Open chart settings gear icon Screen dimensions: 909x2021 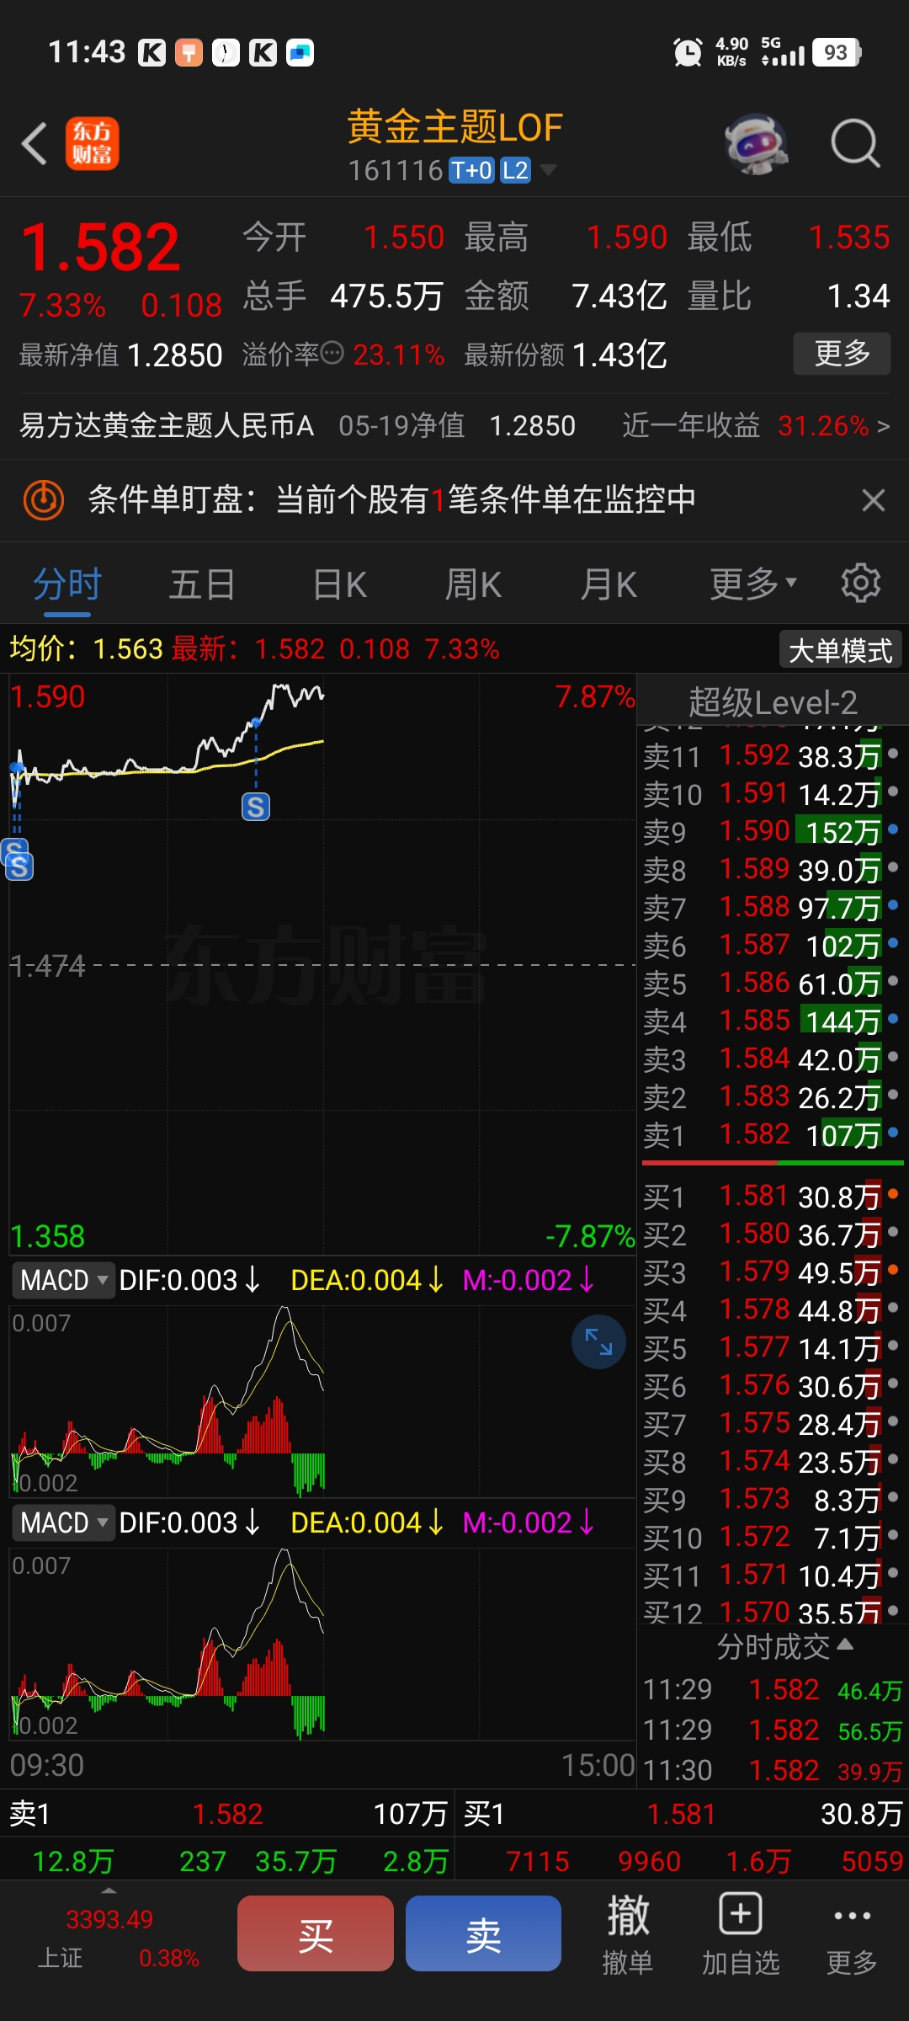(x=861, y=583)
